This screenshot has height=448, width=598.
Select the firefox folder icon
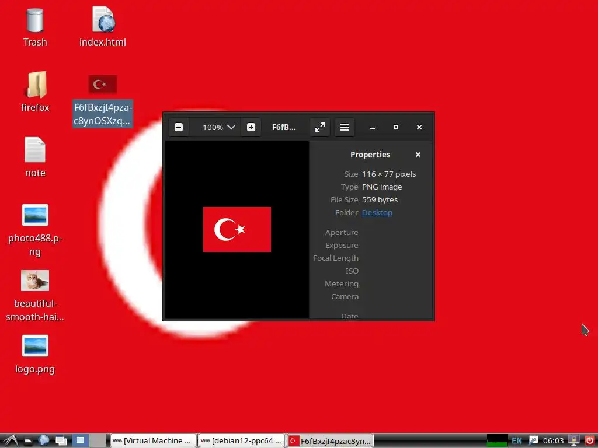[36, 92]
